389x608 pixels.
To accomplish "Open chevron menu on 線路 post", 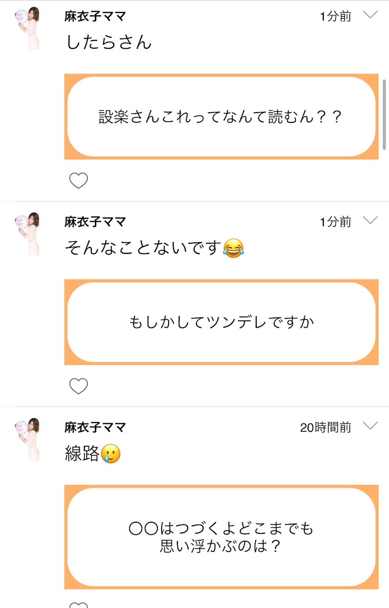I will pos(370,426).
